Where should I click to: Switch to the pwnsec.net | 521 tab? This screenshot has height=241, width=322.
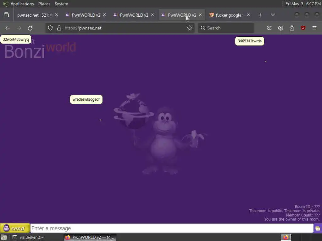tap(35, 15)
